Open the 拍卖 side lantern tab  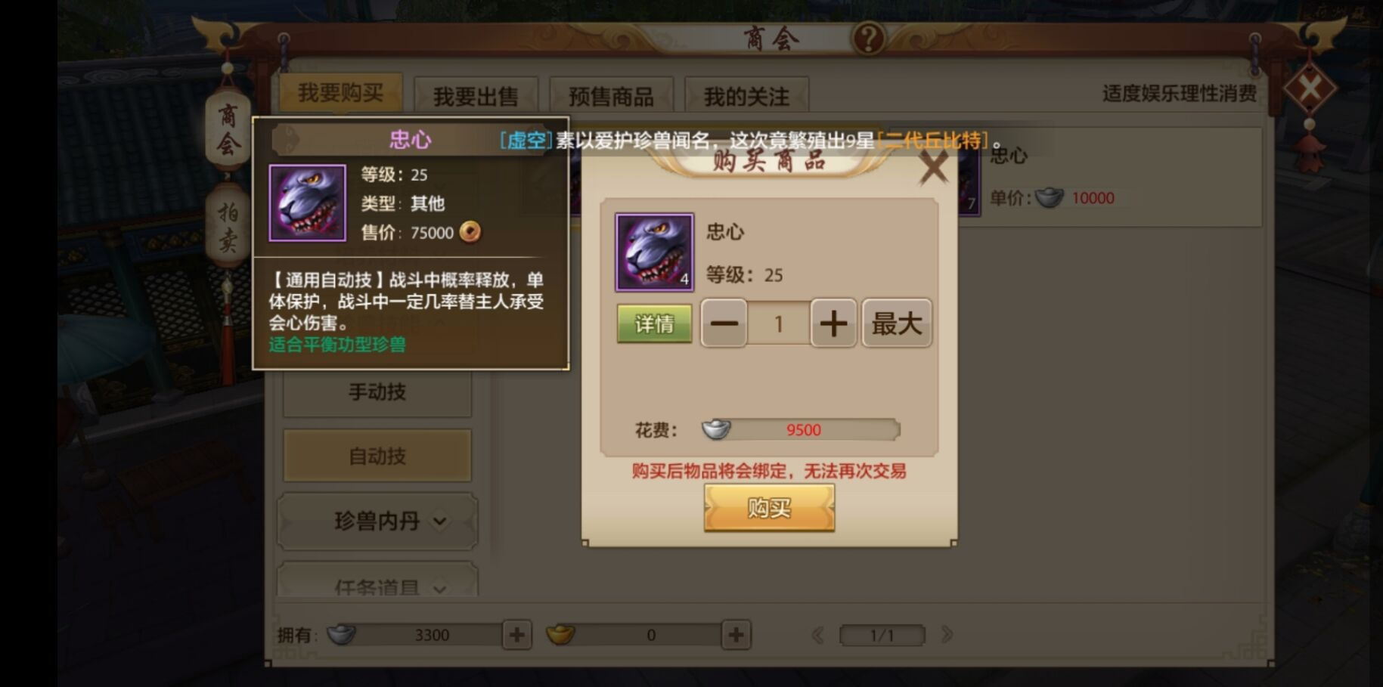click(x=228, y=225)
